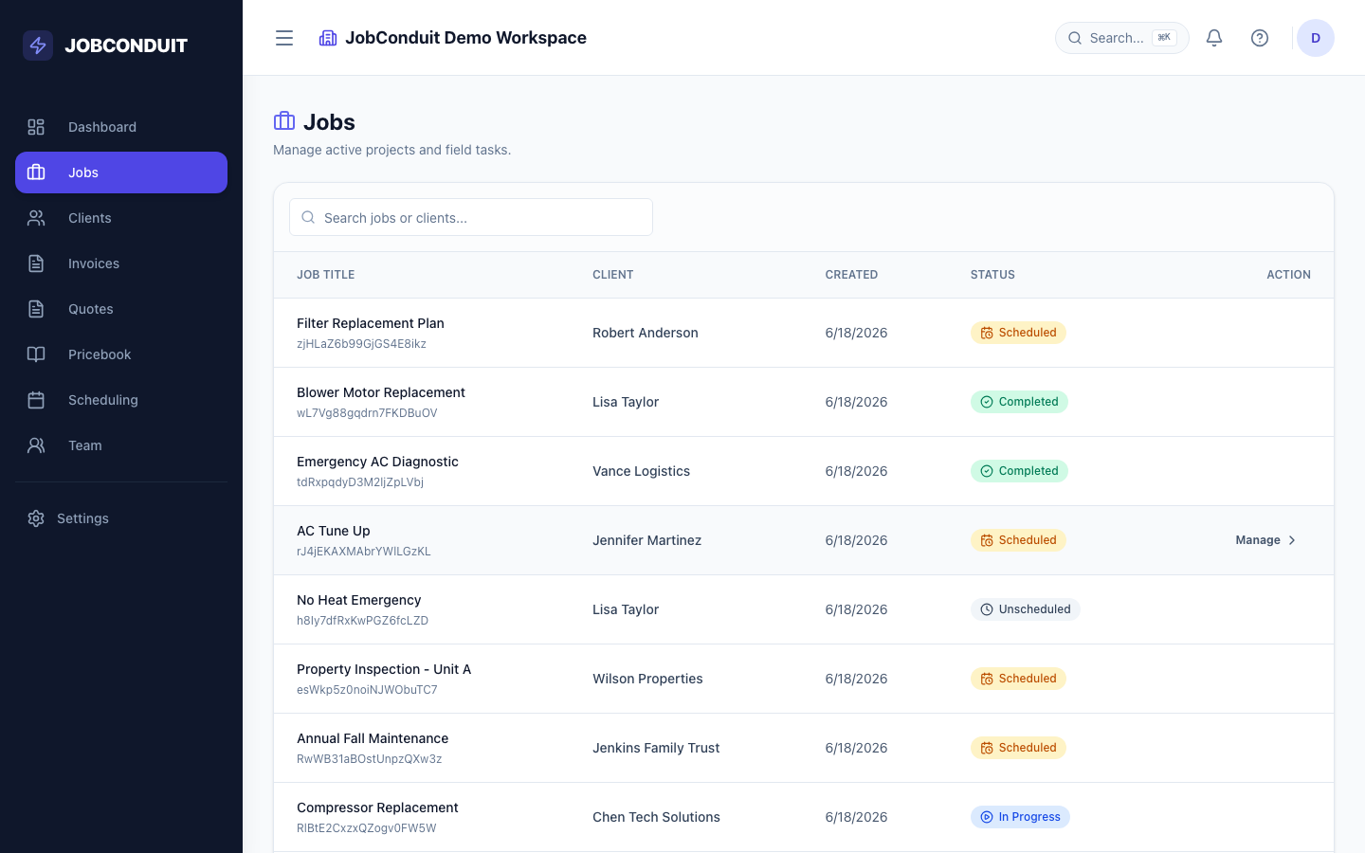
Task: Click the Pricebook open-book icon
Action: click(x=36, y=354)
